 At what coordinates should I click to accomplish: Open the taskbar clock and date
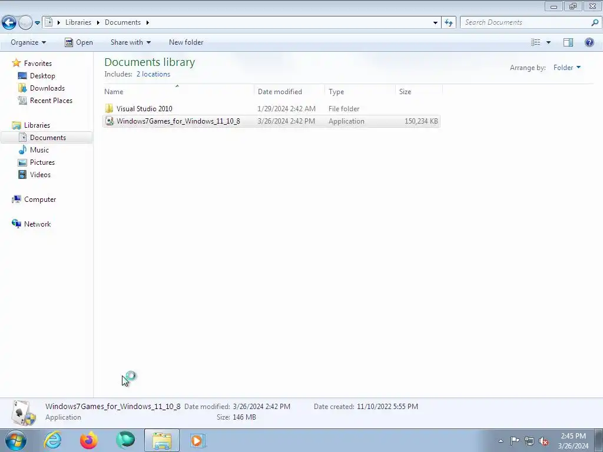click(573, 441)
